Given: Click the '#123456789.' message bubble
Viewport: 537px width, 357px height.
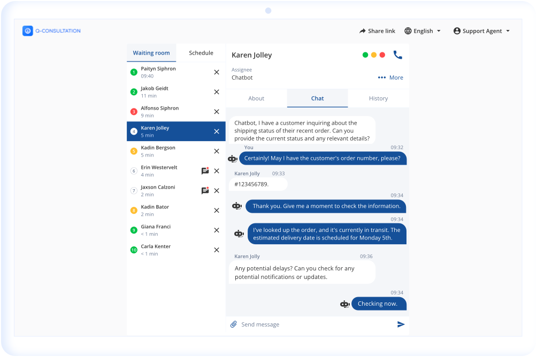Looking at the screenshot, I should [x=258, y=184].
